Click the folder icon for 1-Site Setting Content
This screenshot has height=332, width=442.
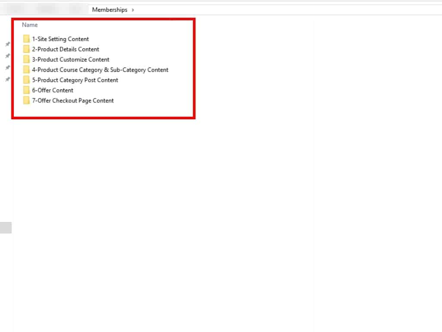click(x=27, y=39)
